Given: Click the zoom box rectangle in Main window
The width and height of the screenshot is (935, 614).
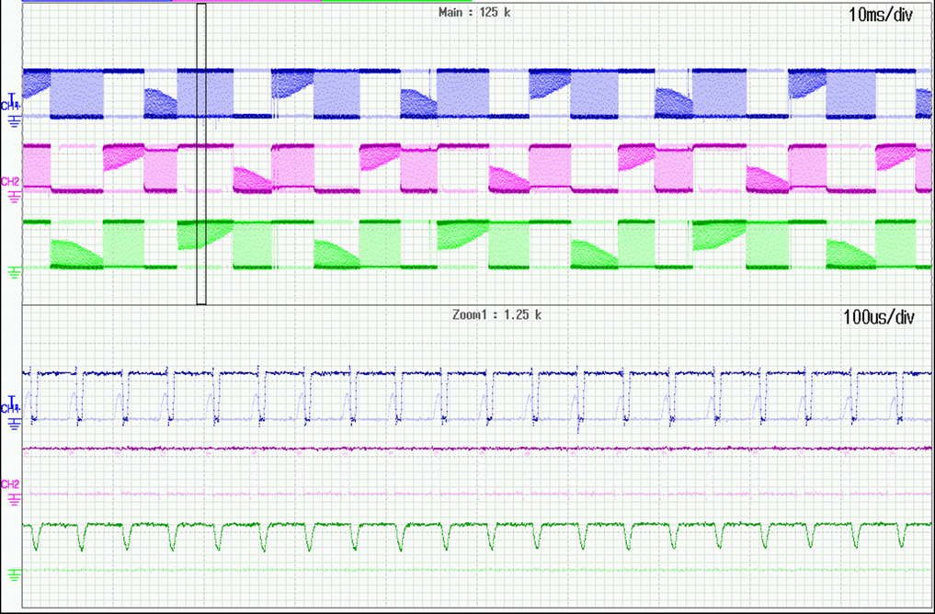Looking at the screenshot, I should pyautogui.click(x=201, y=153).
